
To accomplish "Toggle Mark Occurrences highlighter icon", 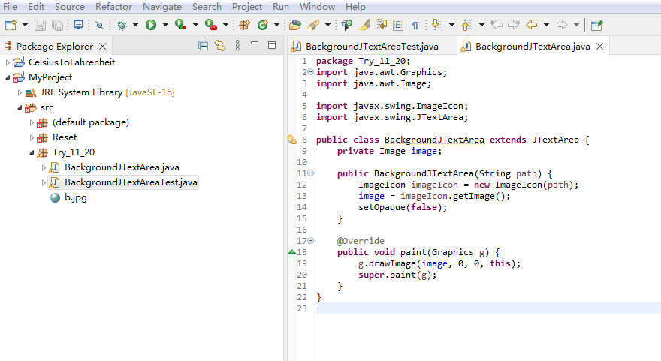I will 364,25.
